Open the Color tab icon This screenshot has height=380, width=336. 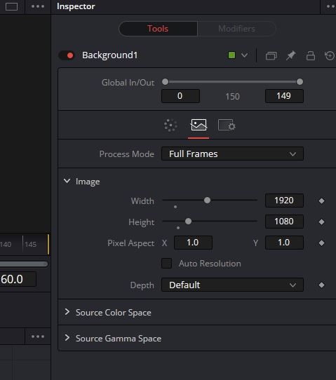(x=170, y=125)
